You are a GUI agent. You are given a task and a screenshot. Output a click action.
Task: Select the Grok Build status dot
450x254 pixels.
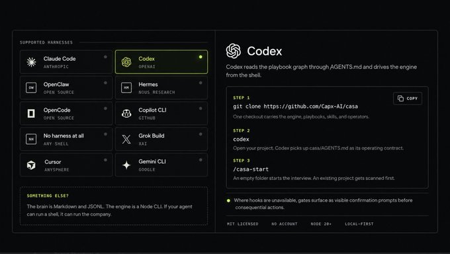pyautogui.click(x=201, y=134)
